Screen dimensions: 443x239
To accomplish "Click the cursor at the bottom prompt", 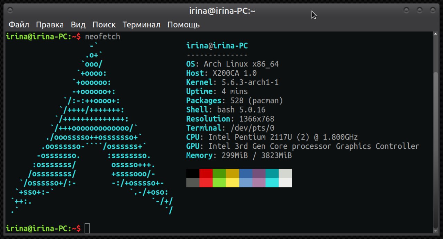I will click(87, 228).
